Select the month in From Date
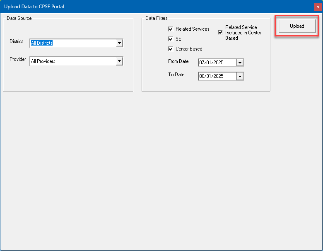This screenshot has height=251, width=323. (202, 63)
